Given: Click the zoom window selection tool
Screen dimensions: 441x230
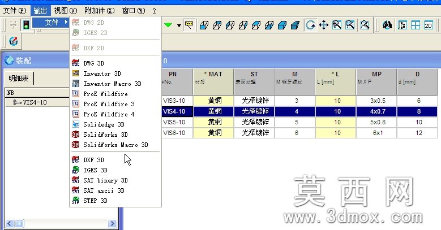Looking at the screenshot, I should click(350, 25).
